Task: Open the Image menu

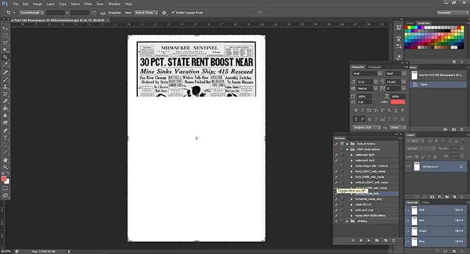Action: point(37,4)
